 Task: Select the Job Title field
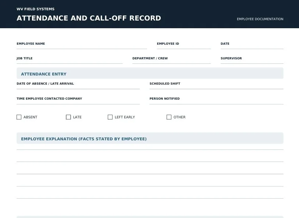pyautogui.click(x=70, y=60)
